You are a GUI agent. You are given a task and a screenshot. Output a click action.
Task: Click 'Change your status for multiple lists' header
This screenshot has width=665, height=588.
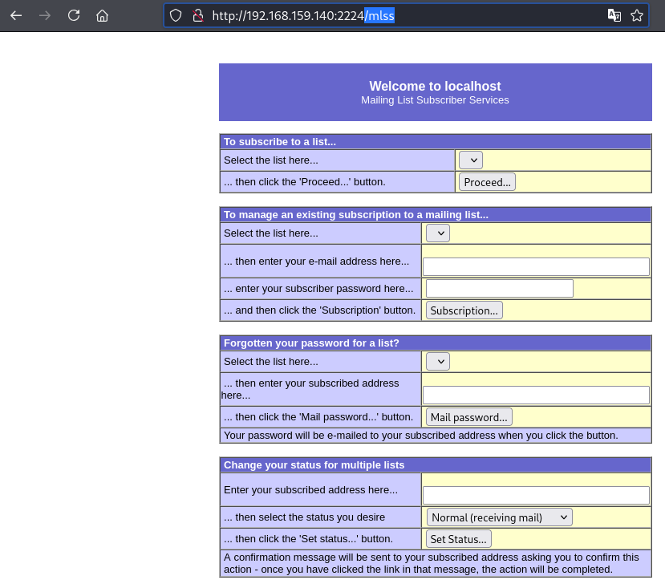[314, 465]
